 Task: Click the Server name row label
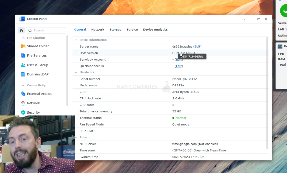coord(89,47)
